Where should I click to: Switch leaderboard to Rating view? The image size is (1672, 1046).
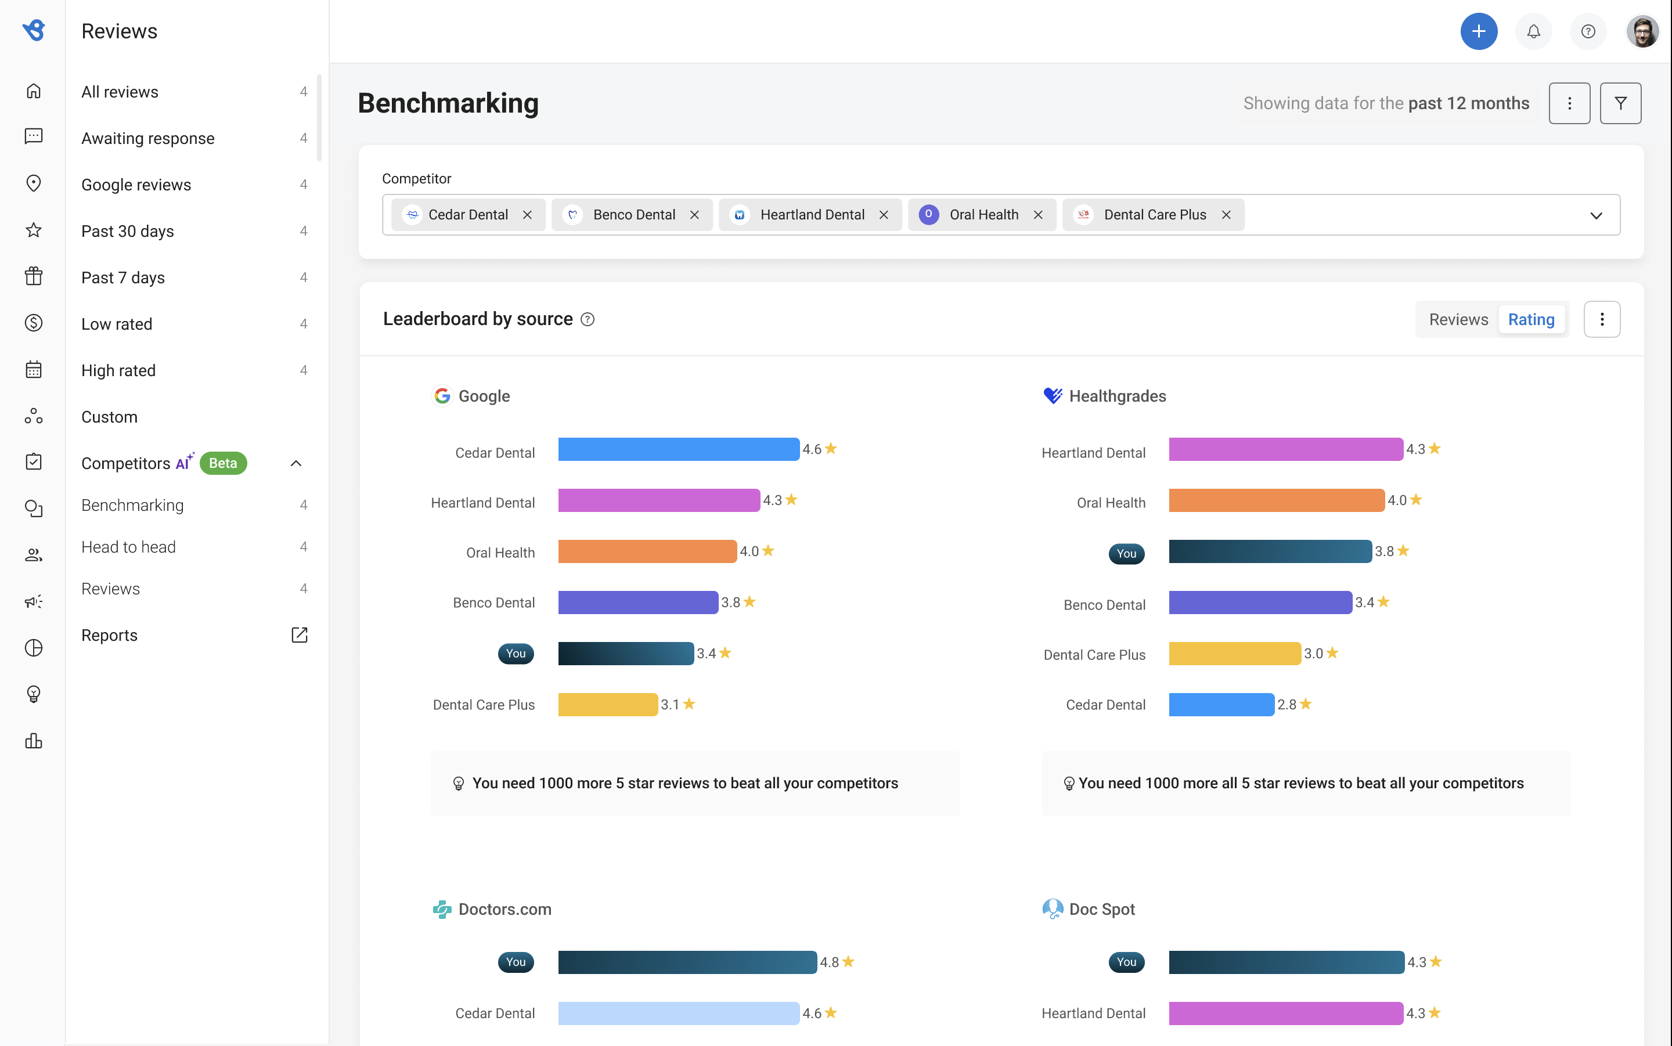(x=1531, y=319)
